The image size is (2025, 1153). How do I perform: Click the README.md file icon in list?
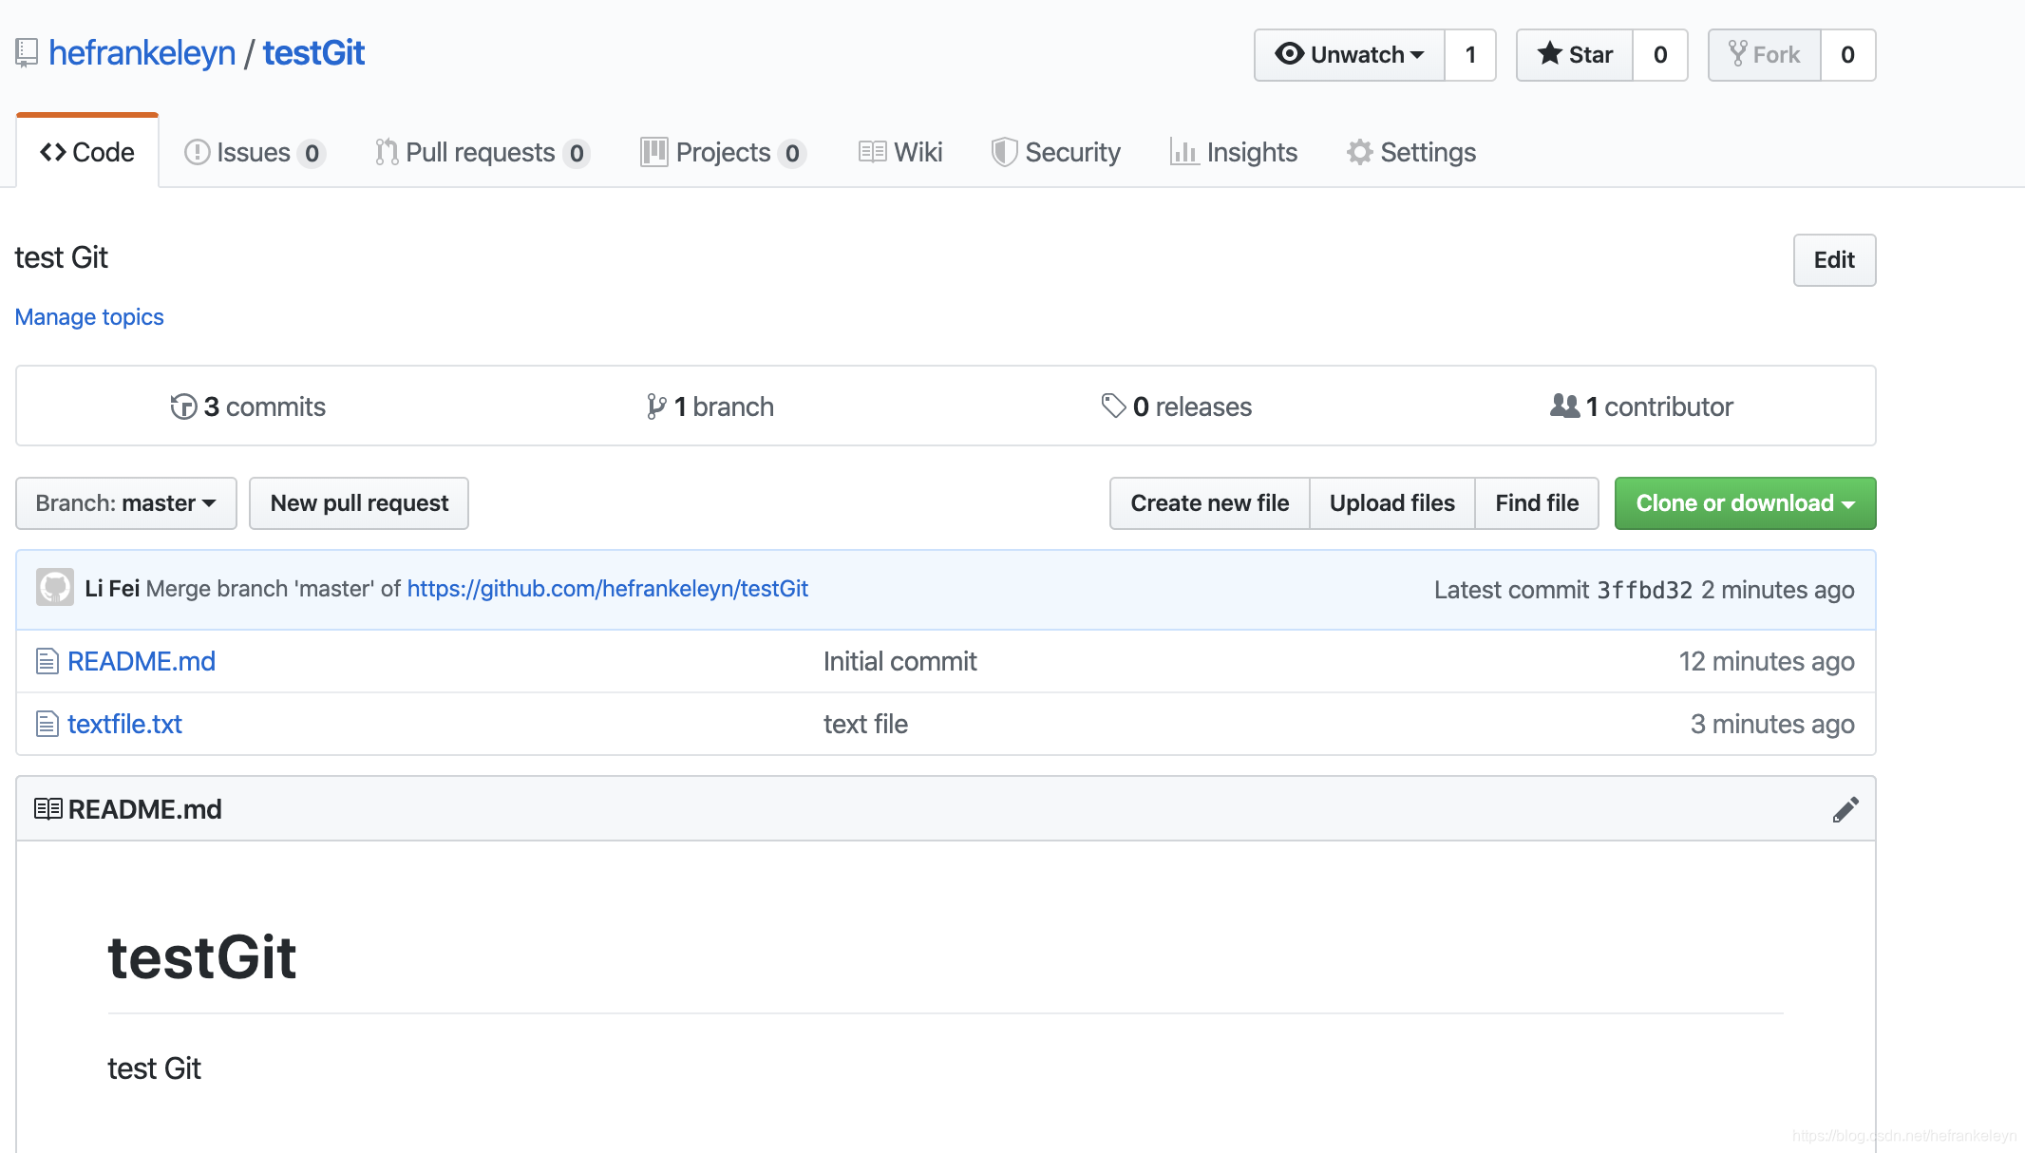(x=47, y=661)
